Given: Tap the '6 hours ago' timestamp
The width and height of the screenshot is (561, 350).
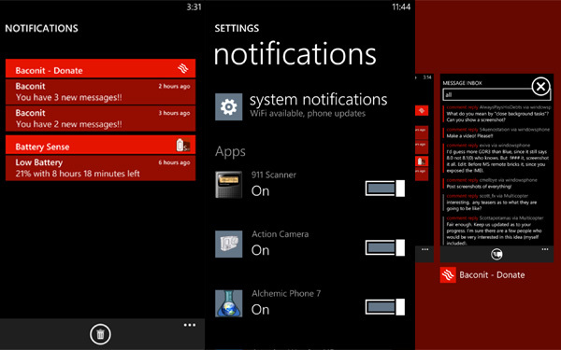Looking at the screenshot, I should click(x=174, y=162).
